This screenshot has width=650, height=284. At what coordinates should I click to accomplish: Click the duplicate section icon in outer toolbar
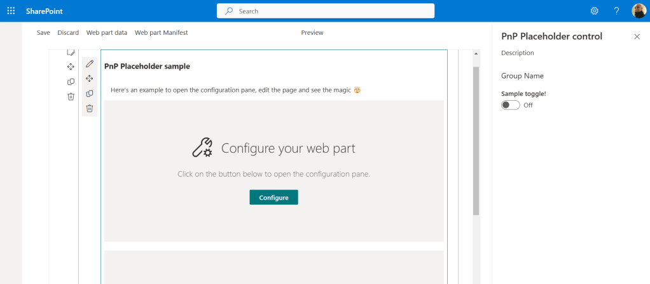coord(71,82)
